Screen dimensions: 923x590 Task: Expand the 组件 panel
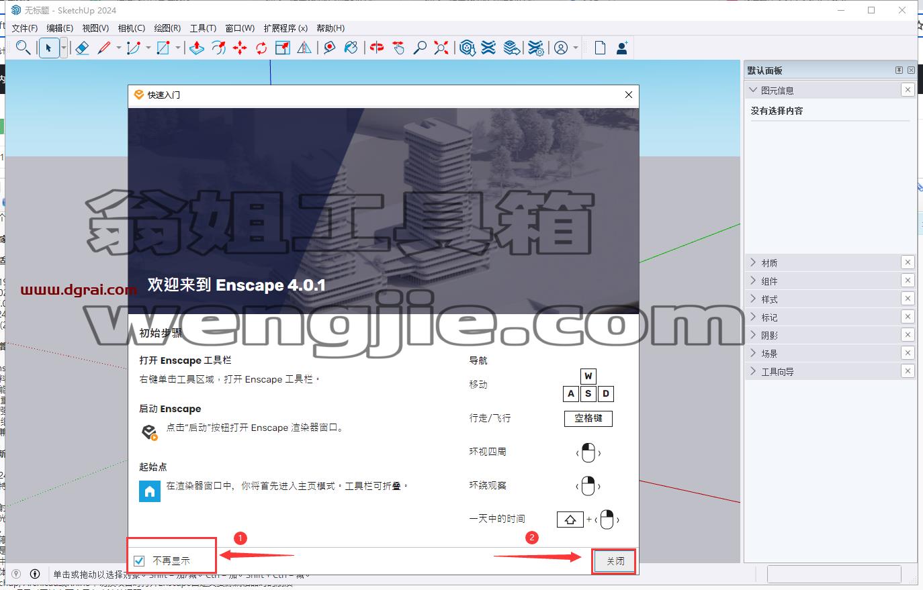(x=753, y=281)
